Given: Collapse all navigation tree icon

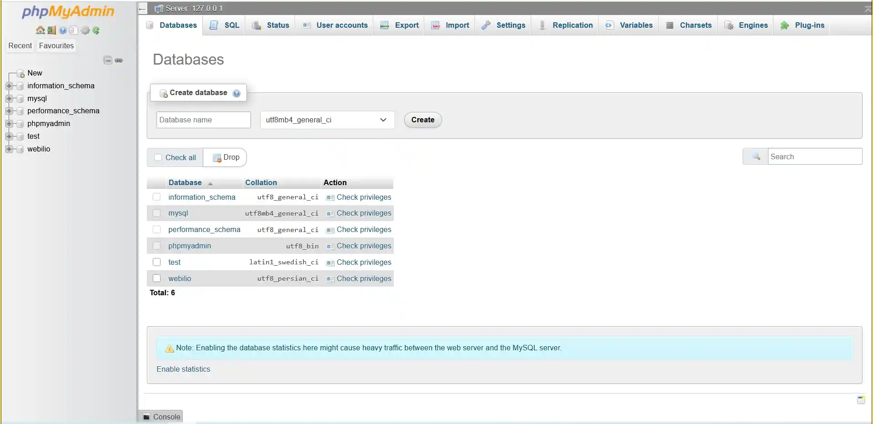Looking at the screenshot, I should point(108,60).
